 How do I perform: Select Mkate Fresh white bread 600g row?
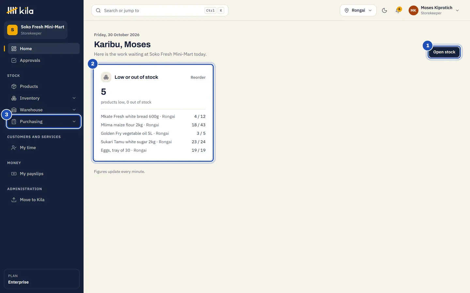[153, 116]
